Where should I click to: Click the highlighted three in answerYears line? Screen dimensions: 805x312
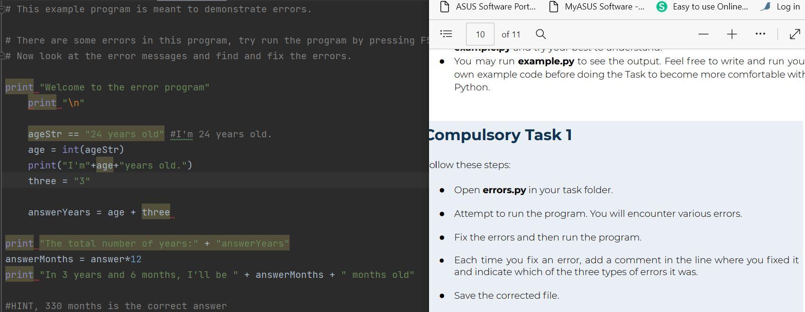point(156,212)
